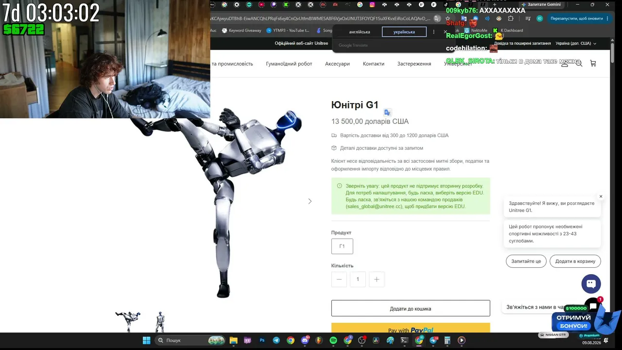Increase quantity with the plus button

[x=377, y=279]
